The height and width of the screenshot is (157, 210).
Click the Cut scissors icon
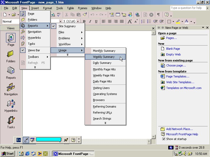[66, 15]
